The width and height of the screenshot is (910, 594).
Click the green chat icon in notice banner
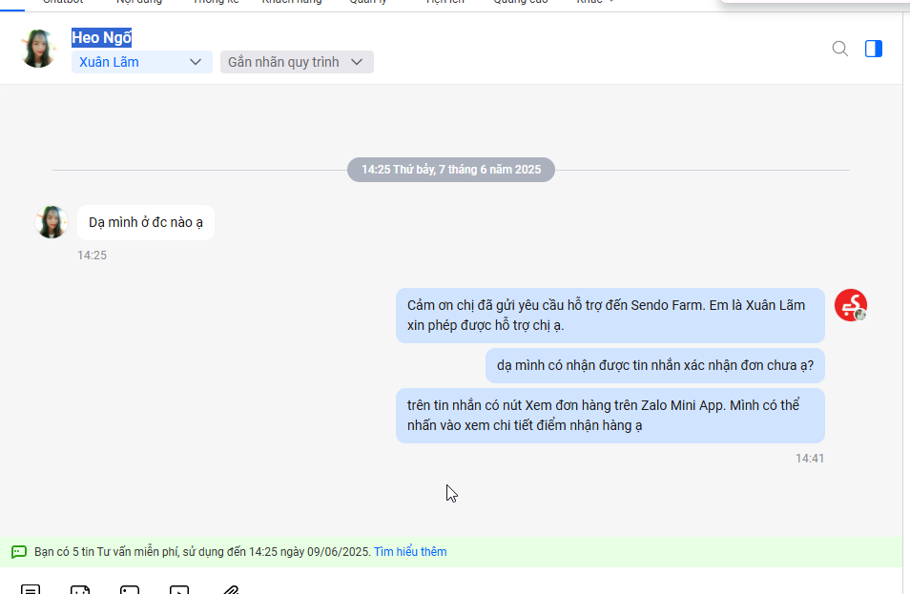tap(19, 552)
